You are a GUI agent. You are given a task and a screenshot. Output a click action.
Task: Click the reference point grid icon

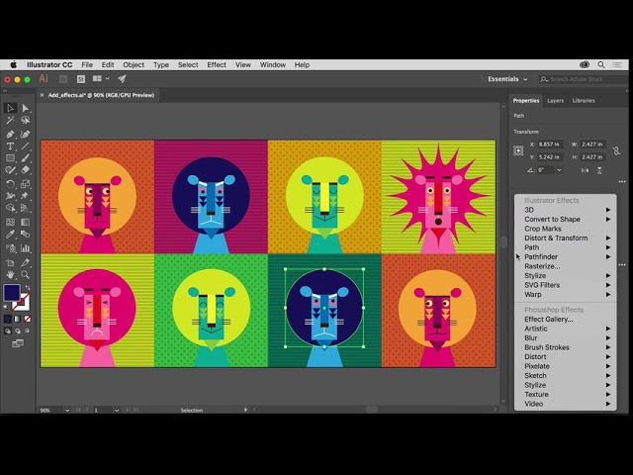518,150
